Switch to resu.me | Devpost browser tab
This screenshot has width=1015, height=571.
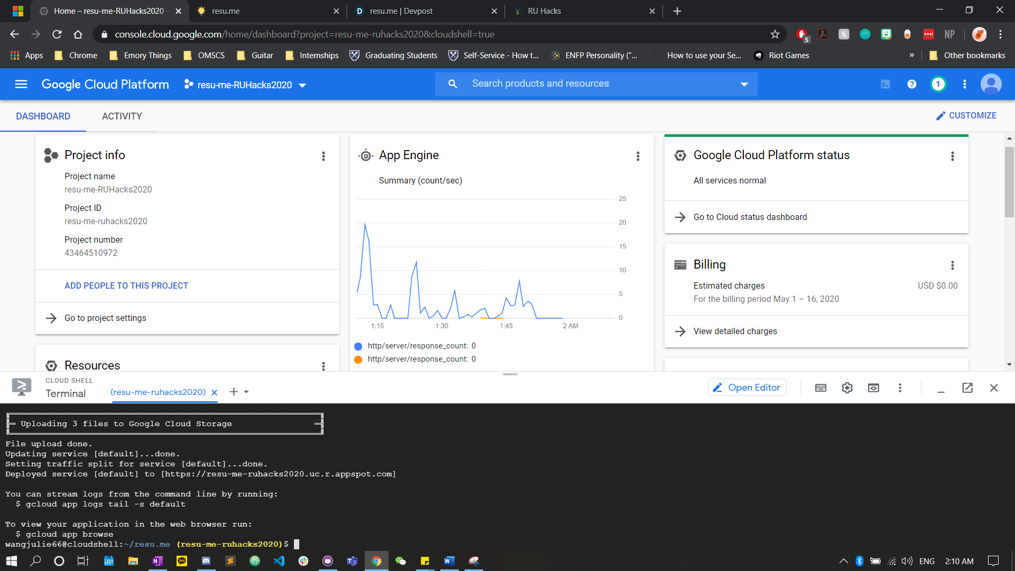[x=401, y=11]
